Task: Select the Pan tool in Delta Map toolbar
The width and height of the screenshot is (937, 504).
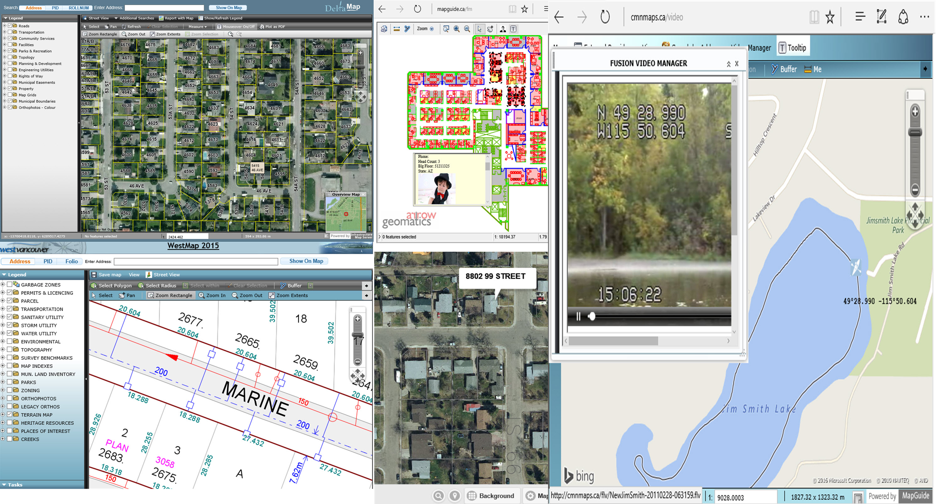Action: [111, 27]
